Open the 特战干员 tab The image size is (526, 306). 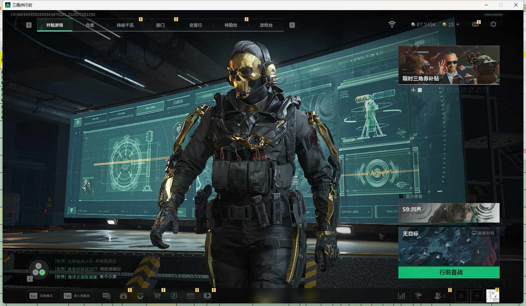[125, 25]
